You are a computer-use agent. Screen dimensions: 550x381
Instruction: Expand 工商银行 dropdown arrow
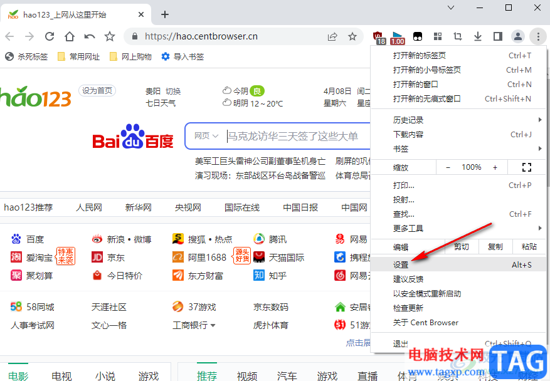[x=213, y=326]
